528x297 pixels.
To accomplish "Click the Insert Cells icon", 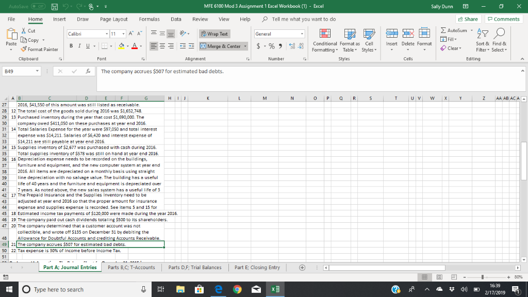I will pos(392,34).
